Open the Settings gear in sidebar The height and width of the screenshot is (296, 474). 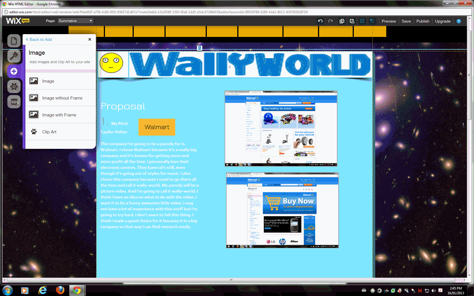14,87
